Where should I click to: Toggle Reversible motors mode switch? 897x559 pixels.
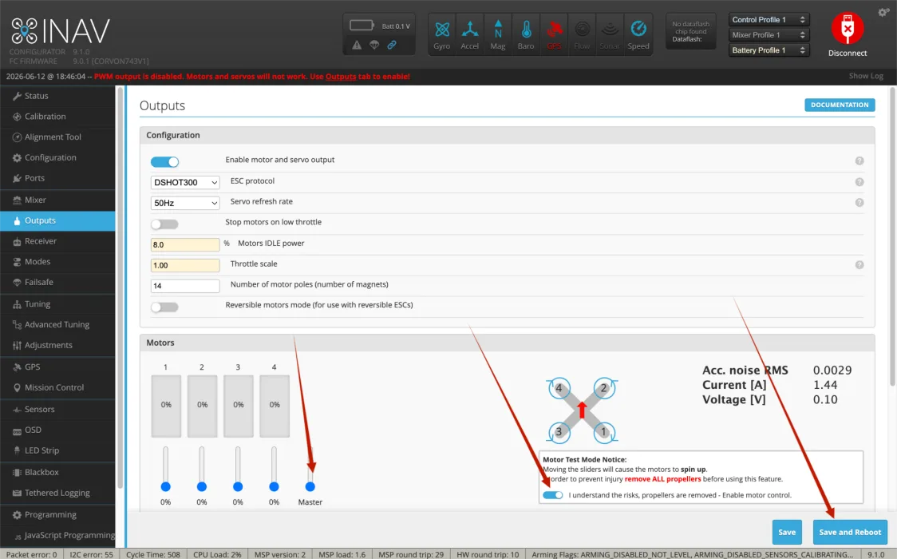[164, 307]
